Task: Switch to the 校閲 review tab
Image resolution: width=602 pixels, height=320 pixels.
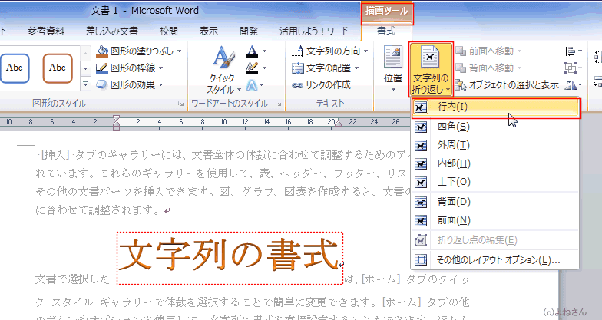Action: coord(169,31)
